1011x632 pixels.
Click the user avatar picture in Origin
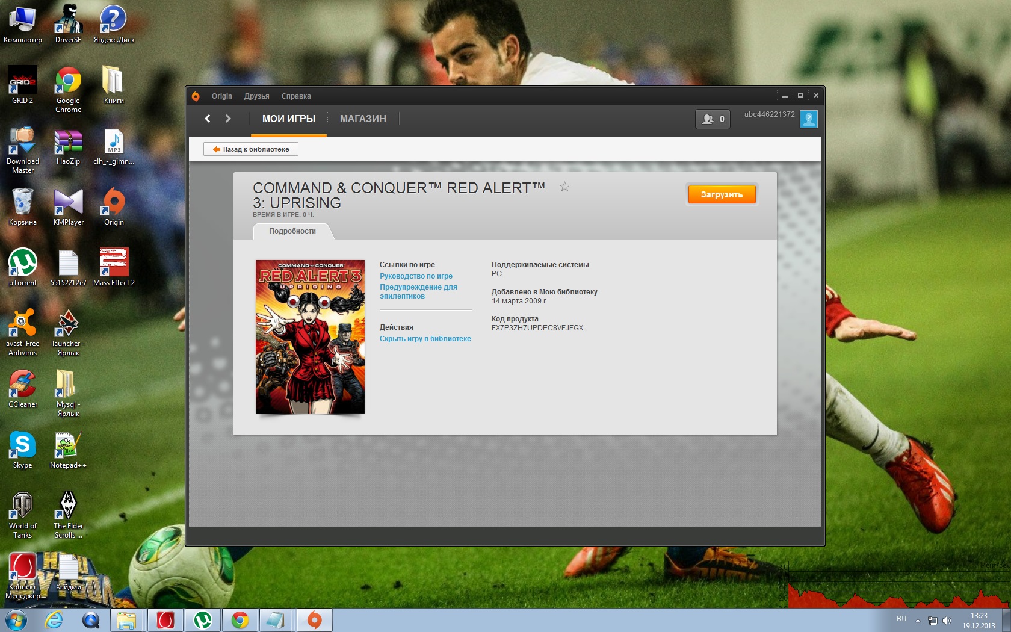click(809, 119)
